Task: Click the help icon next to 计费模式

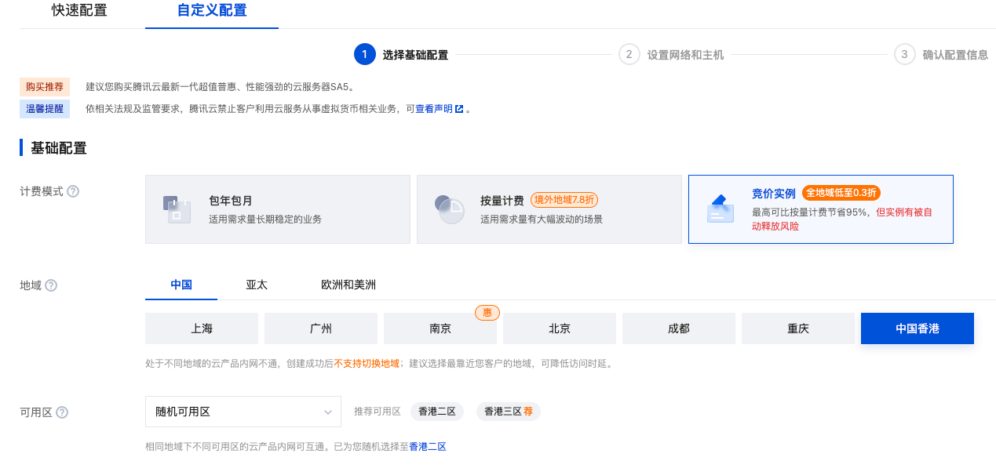Action: tap(73, 191)
